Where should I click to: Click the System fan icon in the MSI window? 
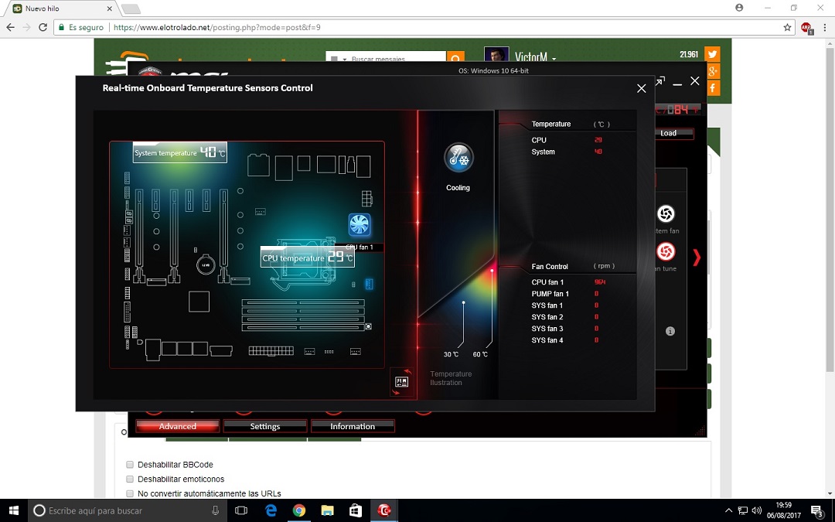[x=666, y=214]
